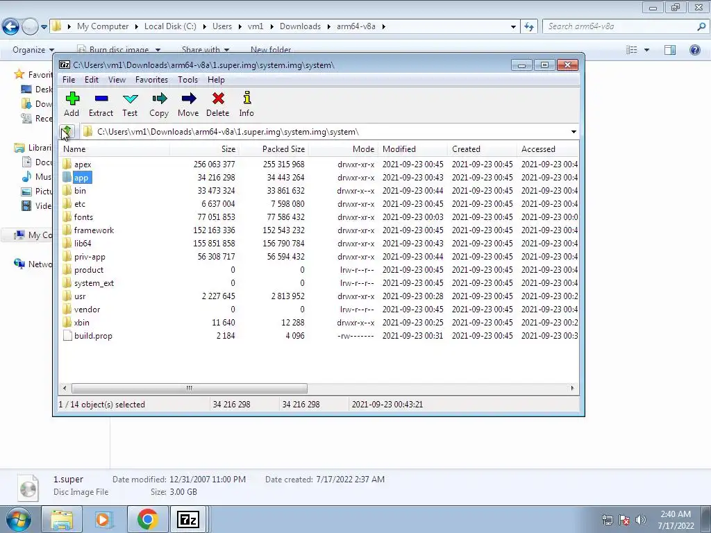Click New folder in Explorer toolbar

click(x=271, y=50)
